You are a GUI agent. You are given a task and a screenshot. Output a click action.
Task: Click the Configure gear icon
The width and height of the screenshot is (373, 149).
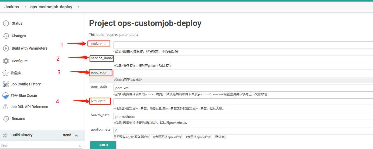(6, 61)
